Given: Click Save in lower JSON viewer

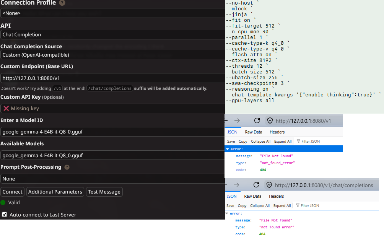Looking at the screenshot, I should point(230,206).
